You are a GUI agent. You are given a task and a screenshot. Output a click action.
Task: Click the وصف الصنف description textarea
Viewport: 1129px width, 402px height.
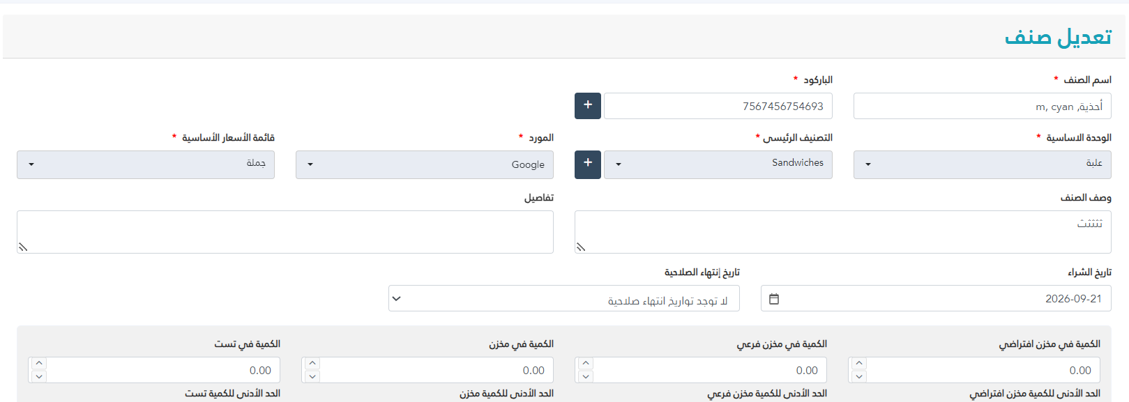click(x=843, y=232)
